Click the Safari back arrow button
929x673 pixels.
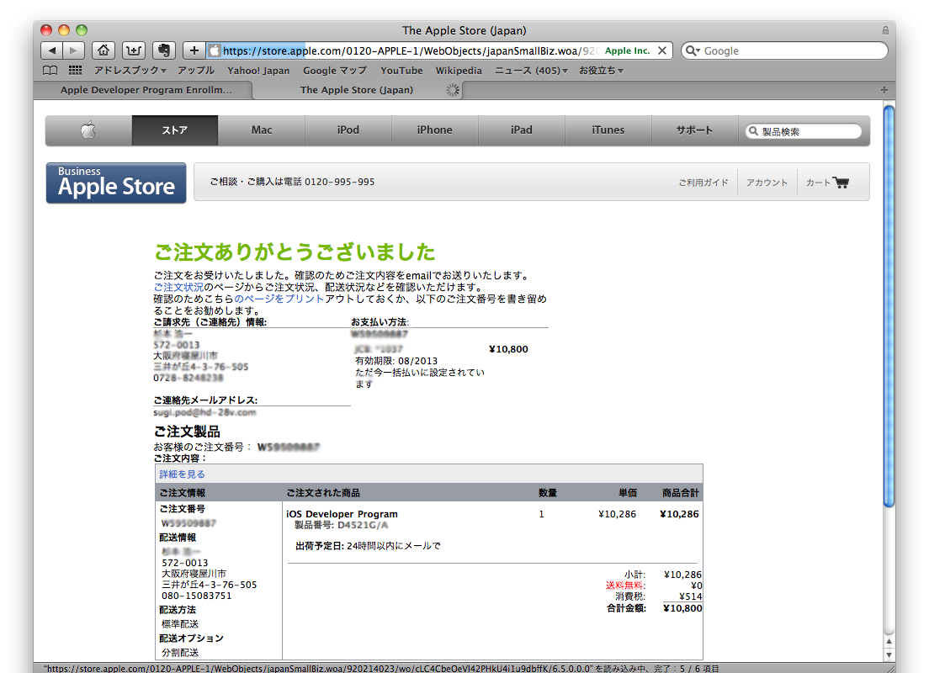pos(52,50)
